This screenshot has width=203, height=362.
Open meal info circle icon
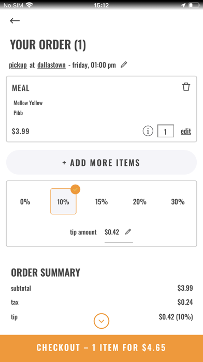tap(148, 131)
